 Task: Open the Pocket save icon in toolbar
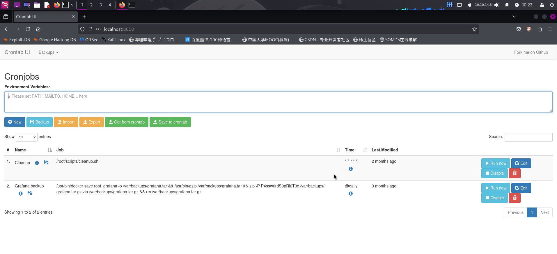[519, 29]
